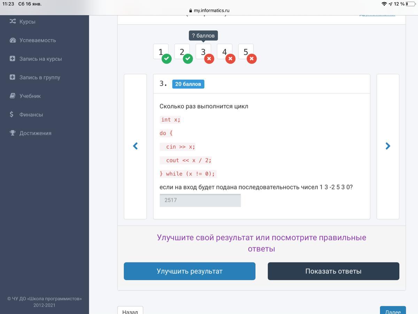Click the Улучшить результат button
Screen dimensions: 418x314
coord(189,271)
